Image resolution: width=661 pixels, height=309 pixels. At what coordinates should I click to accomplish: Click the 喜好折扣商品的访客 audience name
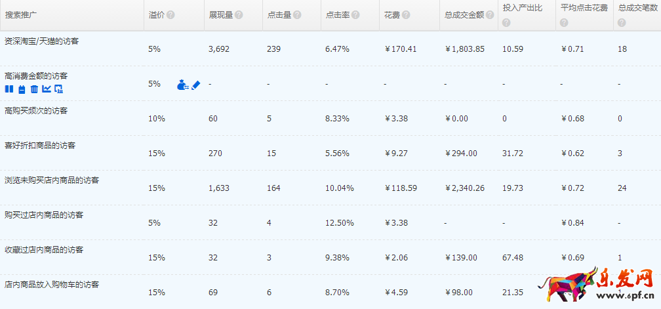pos(40,145)
